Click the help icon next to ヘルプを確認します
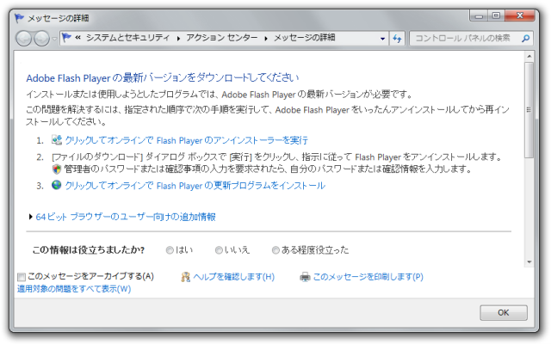This screenshot has height=344, width=551. [x=185, y=277]
